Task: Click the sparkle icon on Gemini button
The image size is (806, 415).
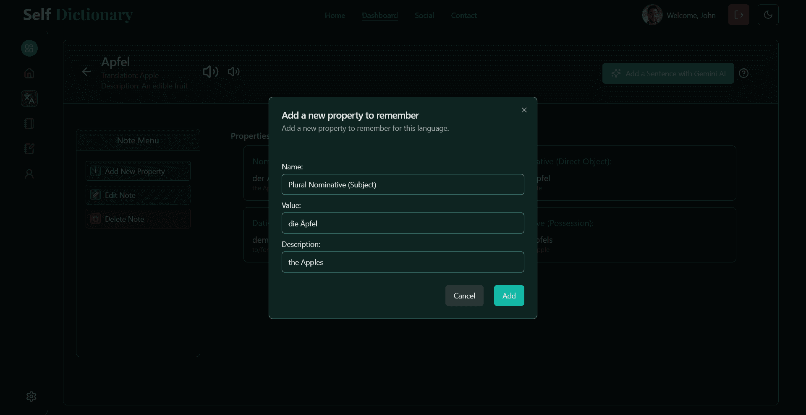Action: [x=616, y=73]
